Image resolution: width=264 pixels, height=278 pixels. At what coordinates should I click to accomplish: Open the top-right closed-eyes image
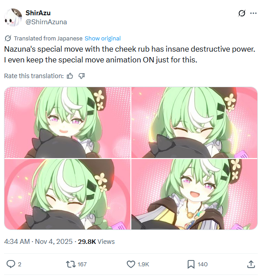click(x=194, y=122)
